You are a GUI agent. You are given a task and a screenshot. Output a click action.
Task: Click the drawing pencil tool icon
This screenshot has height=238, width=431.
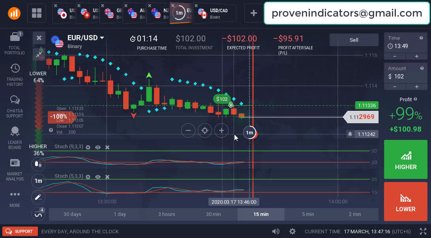(x=38, y=197)
